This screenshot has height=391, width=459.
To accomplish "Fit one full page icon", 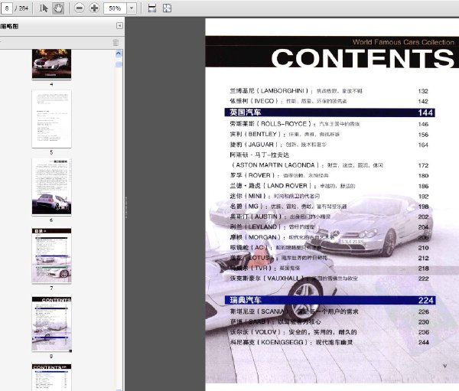I will point(167,8).
